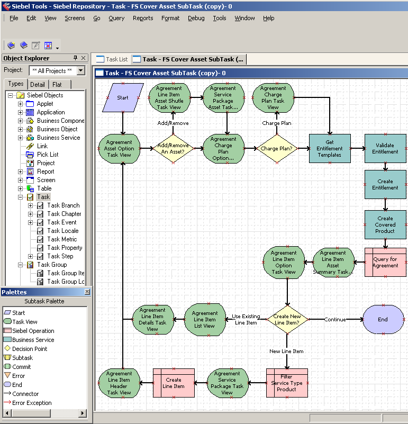Select the End node on the canvas
Screen dimensions: 408x424
(x=383, y=319)
